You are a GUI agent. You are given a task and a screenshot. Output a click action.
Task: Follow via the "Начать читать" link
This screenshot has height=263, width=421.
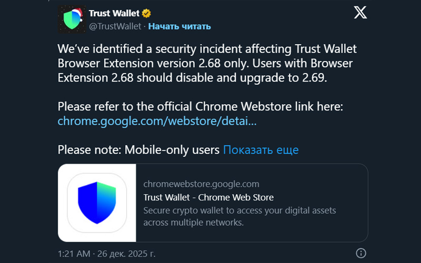[x=179, y=26]
